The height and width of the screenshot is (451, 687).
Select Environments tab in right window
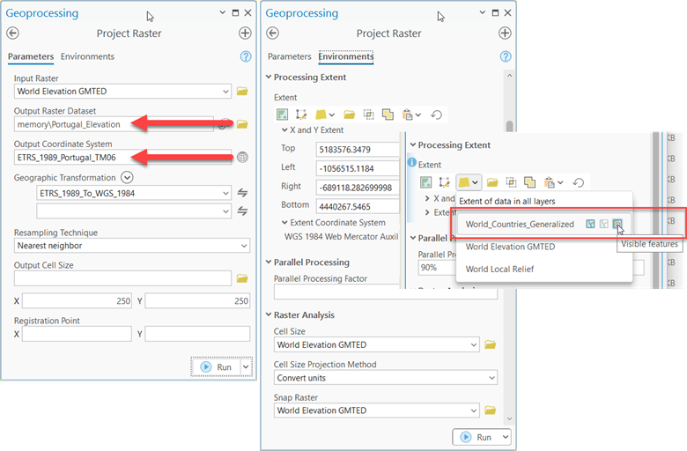click(345, 56)
